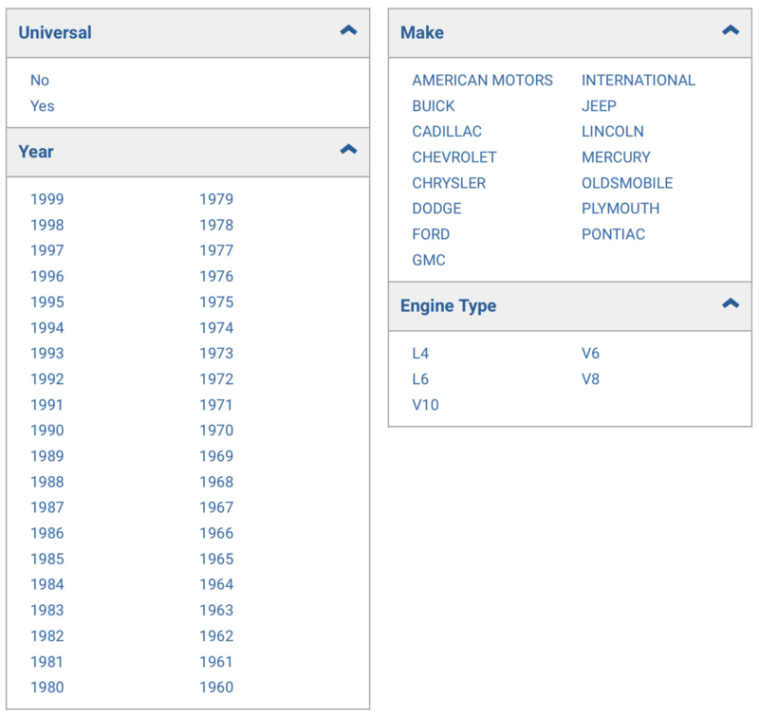Filter by make CHEVROLET

click(454, 157)
